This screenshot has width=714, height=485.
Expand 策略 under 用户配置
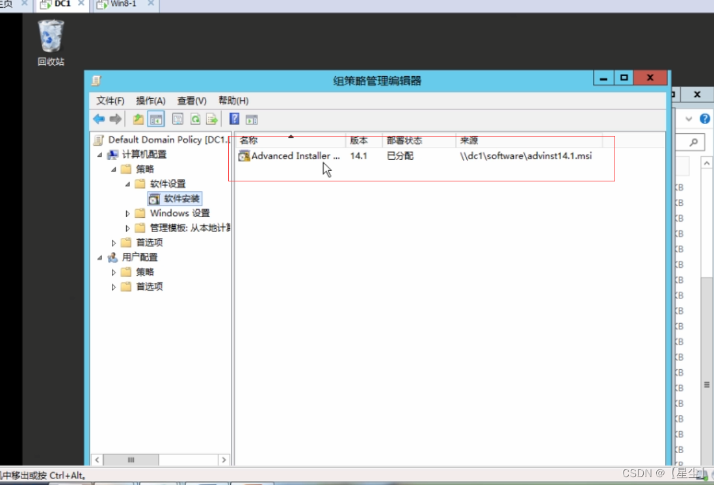click(113, 272)
